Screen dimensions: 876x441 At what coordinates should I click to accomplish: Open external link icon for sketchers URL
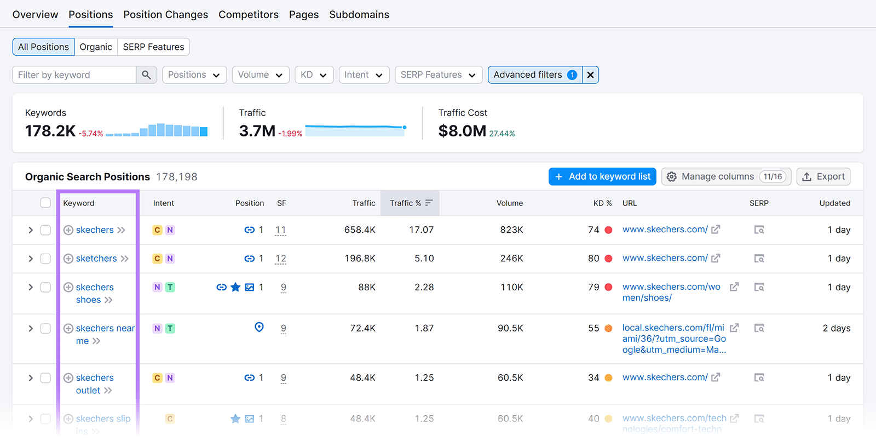pos(716,259)
